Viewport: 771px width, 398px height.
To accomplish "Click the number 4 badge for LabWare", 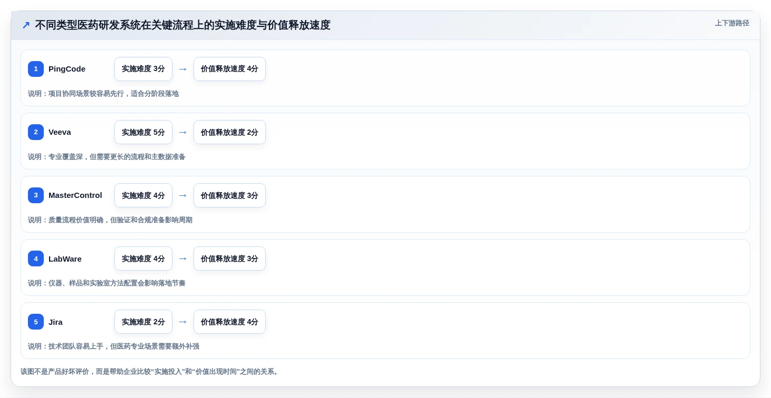I will 36,258.
